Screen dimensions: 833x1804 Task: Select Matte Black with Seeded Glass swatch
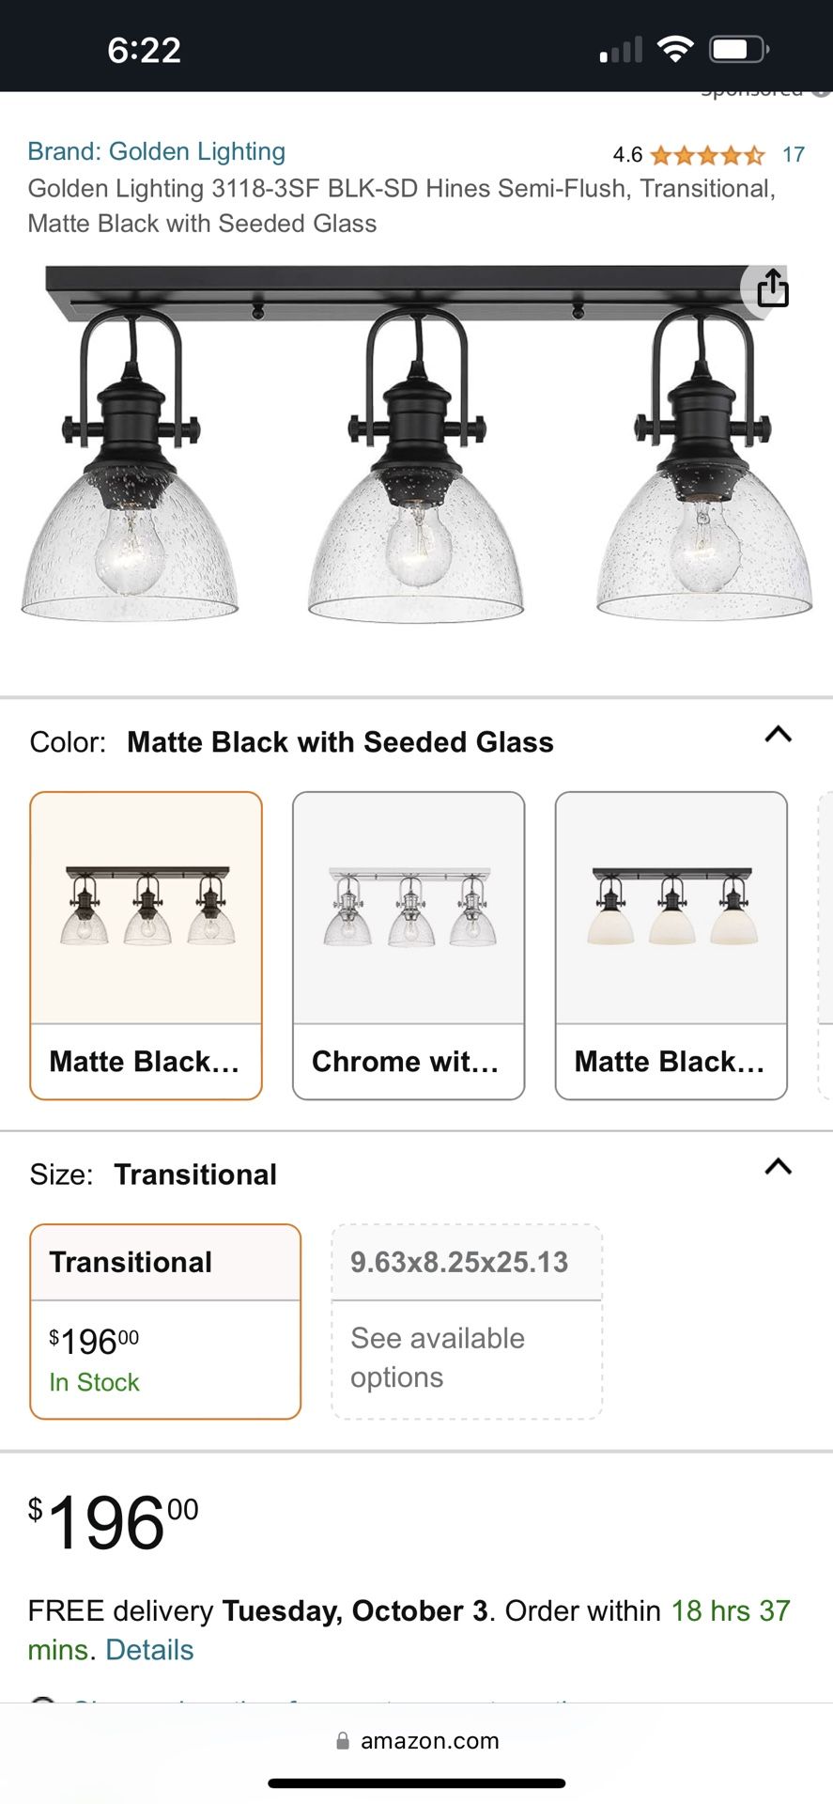coord(146,944)
